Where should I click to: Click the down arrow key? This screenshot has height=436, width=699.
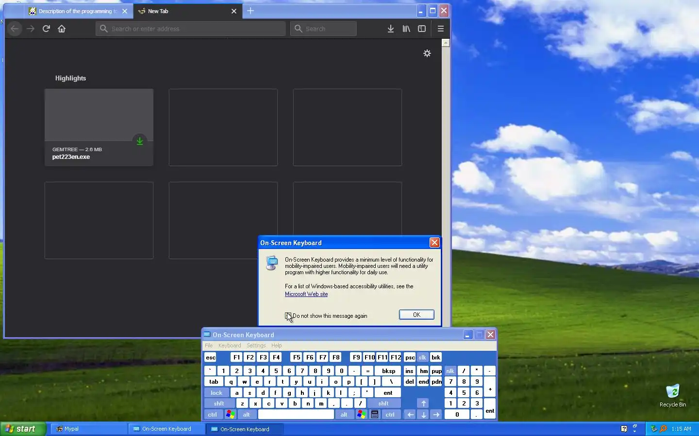tap(423, 415)
